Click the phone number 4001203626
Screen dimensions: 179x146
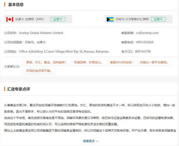click(145, 42)
